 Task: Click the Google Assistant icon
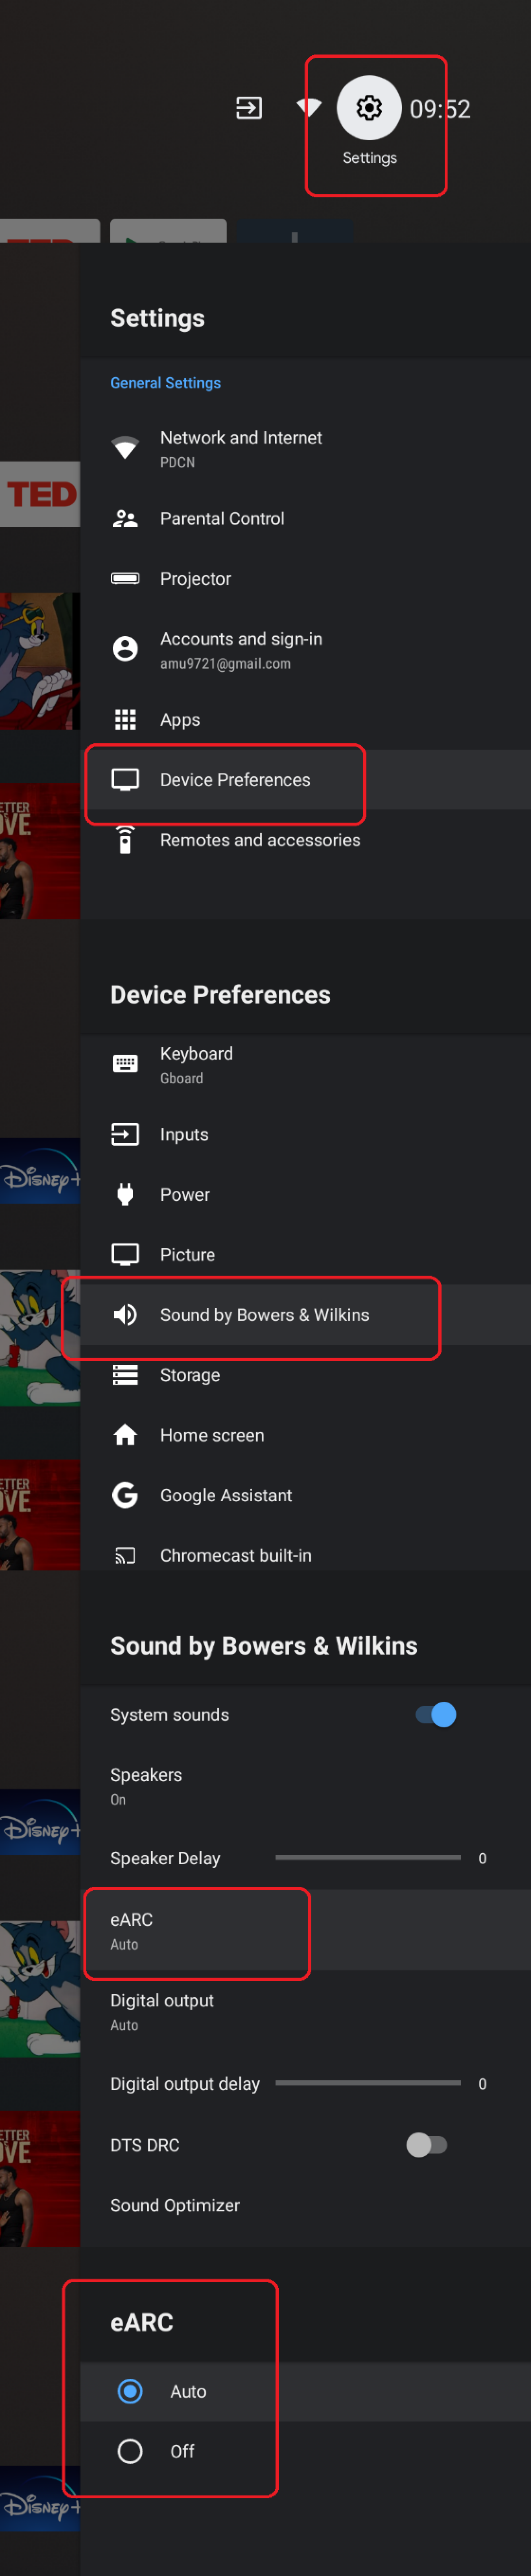point(125,1495)
